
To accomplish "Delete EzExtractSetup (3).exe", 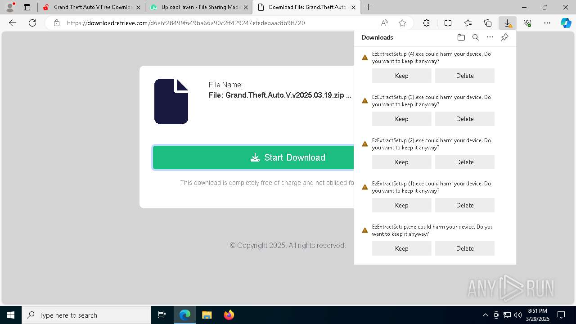I will coord(465,119).
